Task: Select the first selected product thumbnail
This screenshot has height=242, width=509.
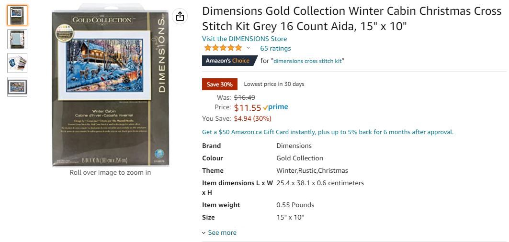Action: pyautogui.click(x=17, y=15)
